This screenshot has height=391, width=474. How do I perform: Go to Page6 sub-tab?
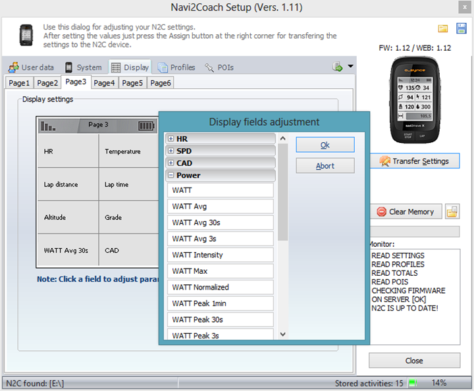(x=161, y=83)
